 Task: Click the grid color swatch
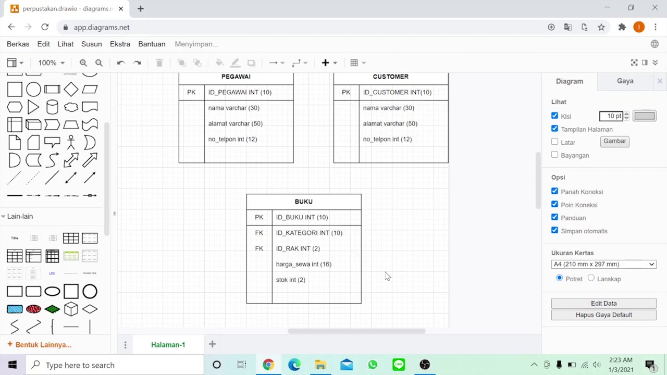tap(645, 116)
